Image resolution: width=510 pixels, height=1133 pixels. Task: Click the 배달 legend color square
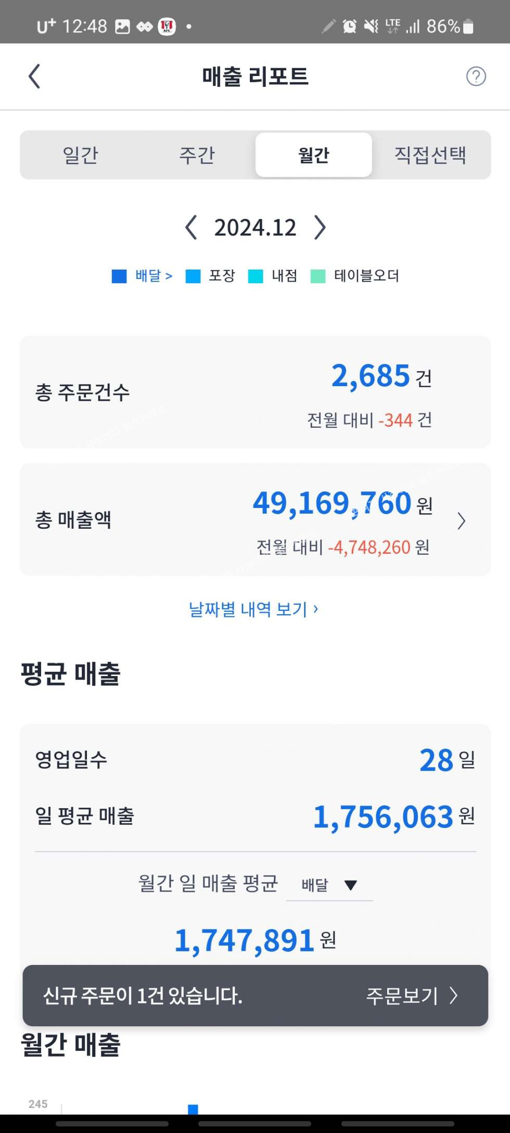tap(119, 276)
